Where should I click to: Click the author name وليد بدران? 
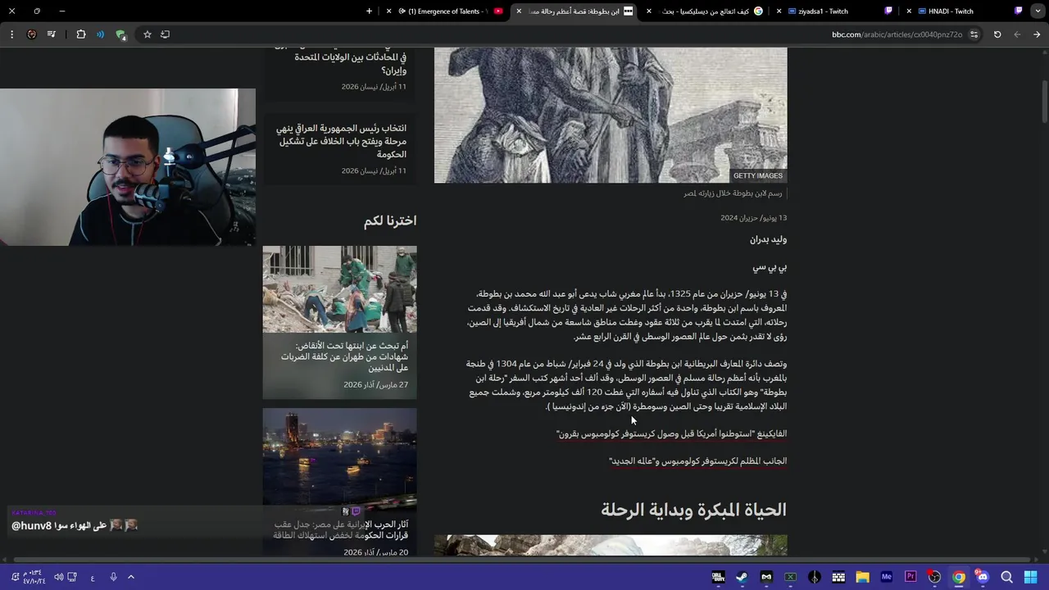pyautogui.click(x=768, y=240)
